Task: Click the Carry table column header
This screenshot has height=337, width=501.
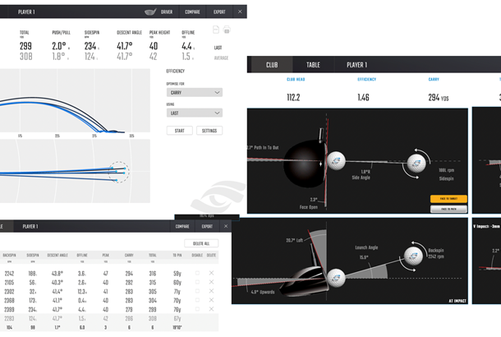Action: [129, 255]
